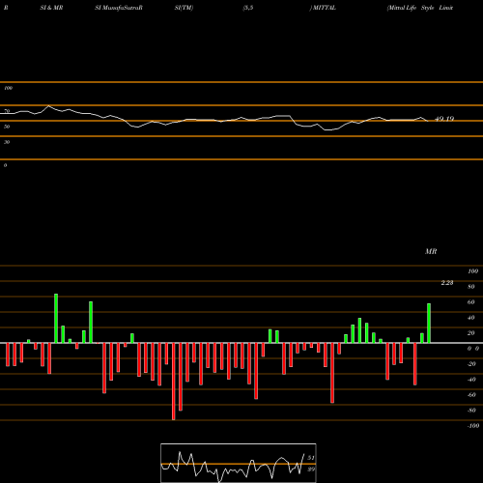
Task: Click the RSI line peak near 70 level
Action: tap(48, 105)
